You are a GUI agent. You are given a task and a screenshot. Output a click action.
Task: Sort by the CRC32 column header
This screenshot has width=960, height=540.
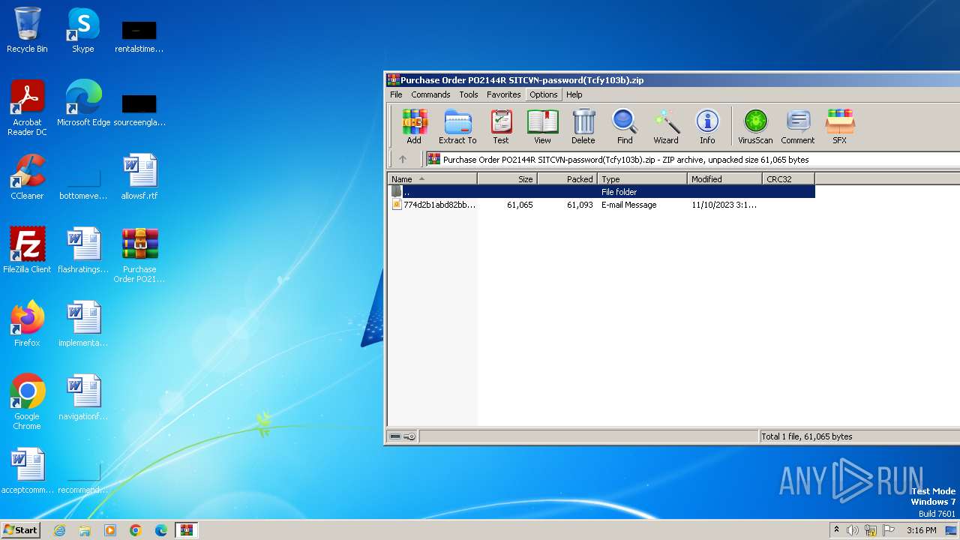pyautogui.click(x=788, y=178)
